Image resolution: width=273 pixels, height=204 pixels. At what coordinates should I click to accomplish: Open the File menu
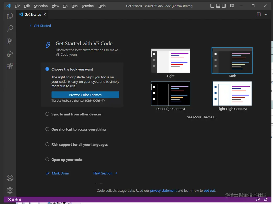pyautogui.click(x=18, y=6)
